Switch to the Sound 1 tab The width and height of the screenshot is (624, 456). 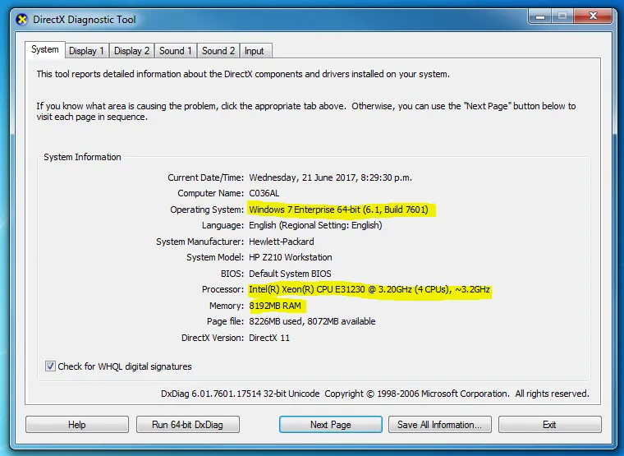[x=176, y=51]
